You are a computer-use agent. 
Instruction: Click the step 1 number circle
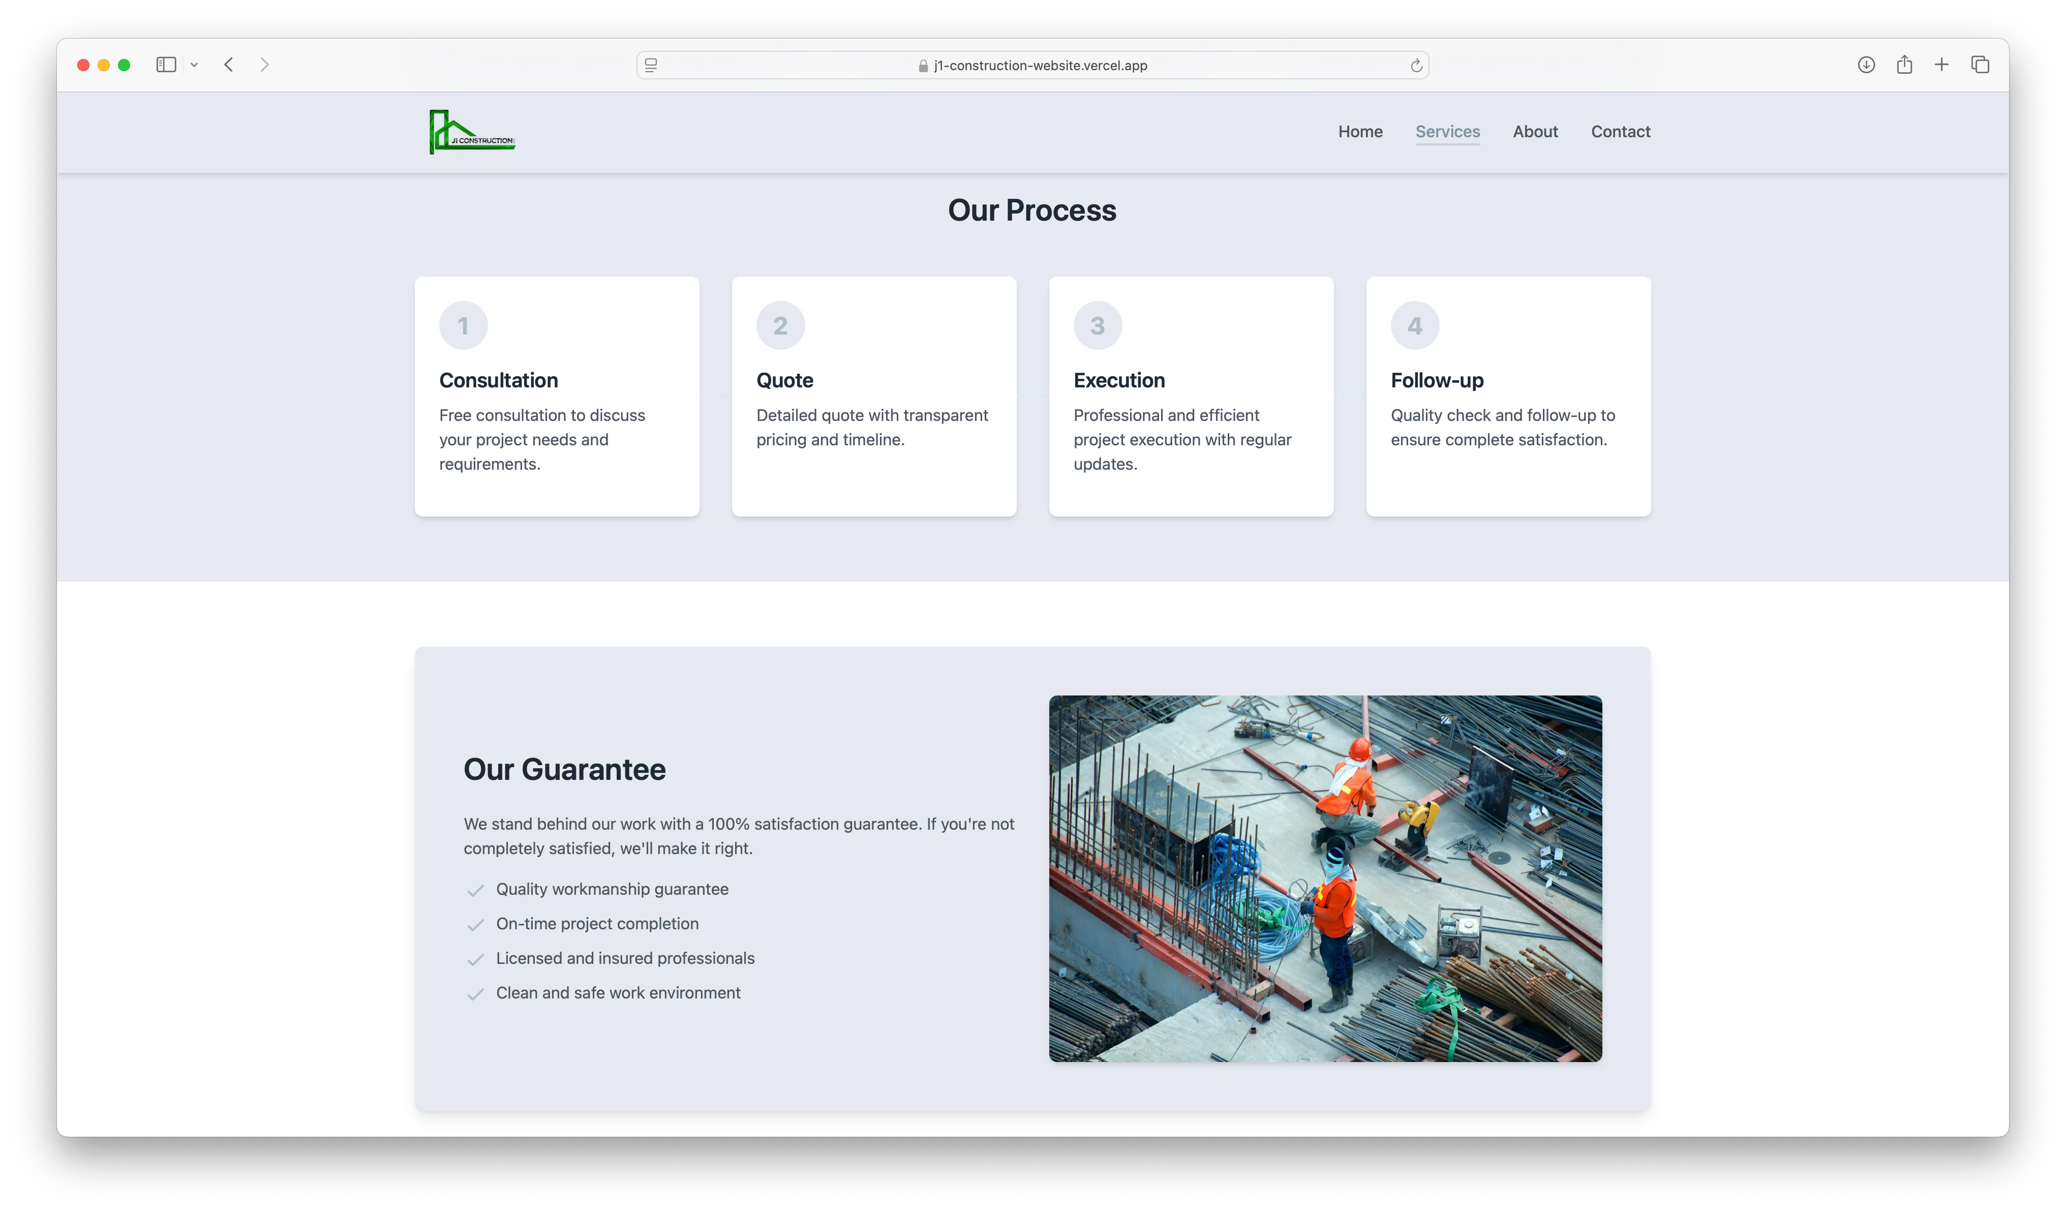click(463, 325)
